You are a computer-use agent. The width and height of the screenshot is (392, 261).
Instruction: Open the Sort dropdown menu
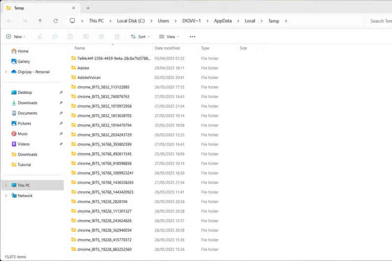pyautogui.click(x=141, y=37)
